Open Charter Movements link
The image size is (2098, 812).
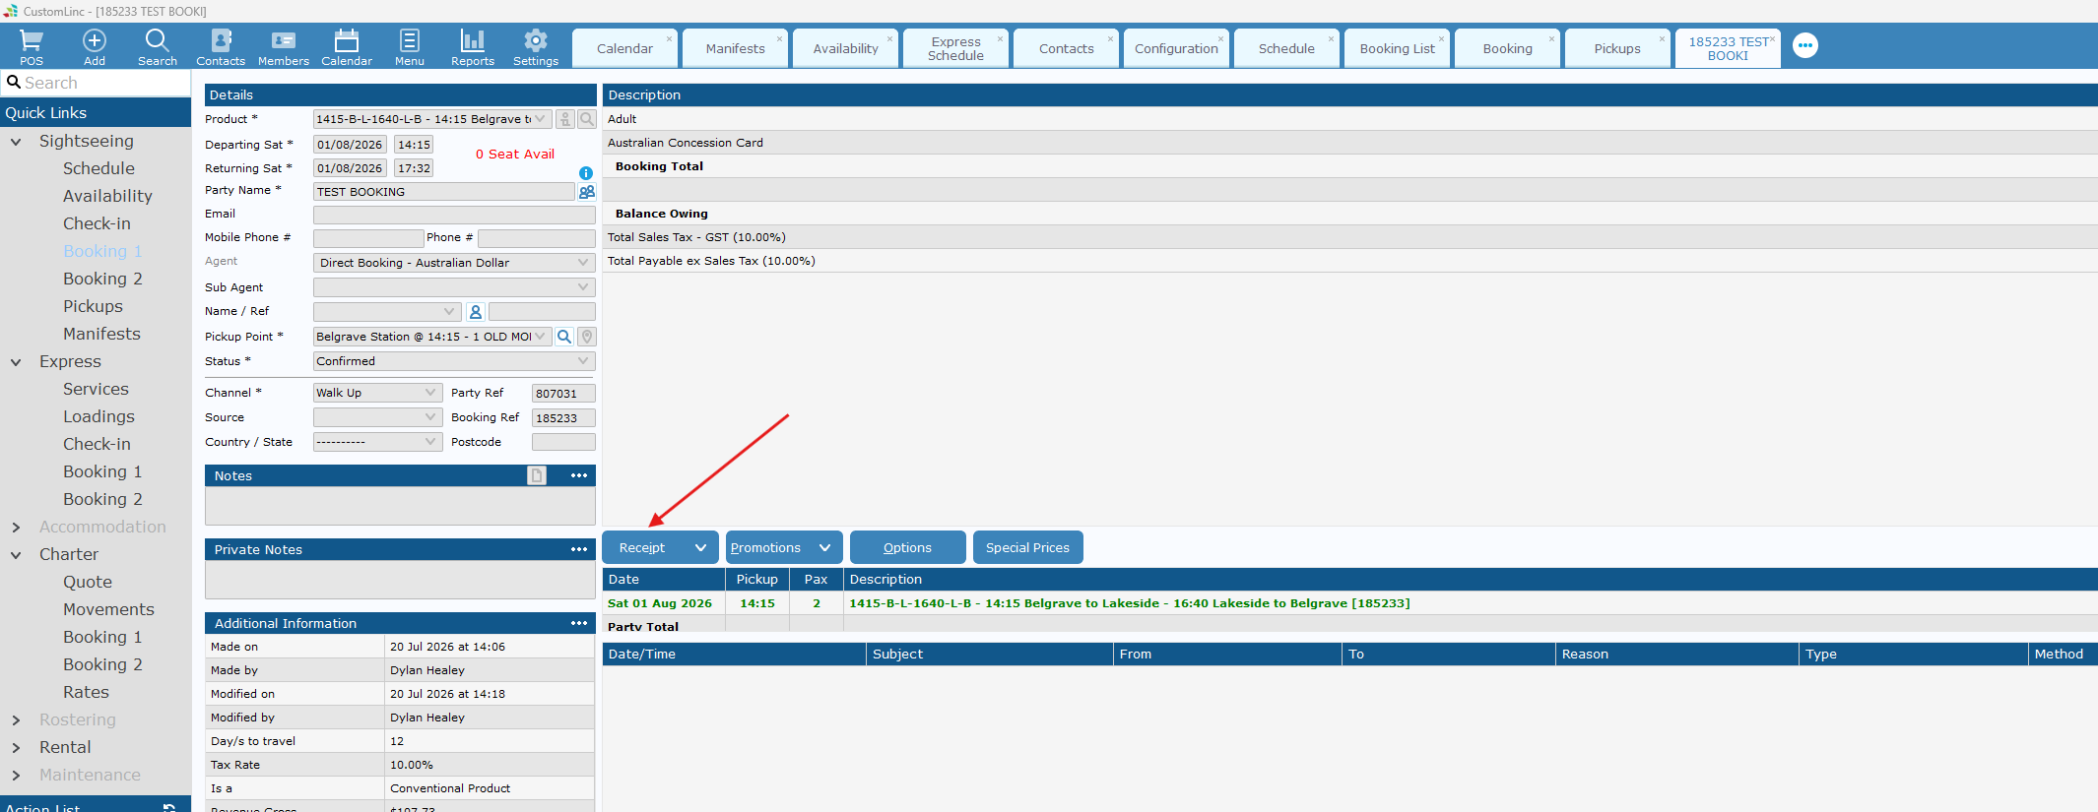[x=108, y=609]
